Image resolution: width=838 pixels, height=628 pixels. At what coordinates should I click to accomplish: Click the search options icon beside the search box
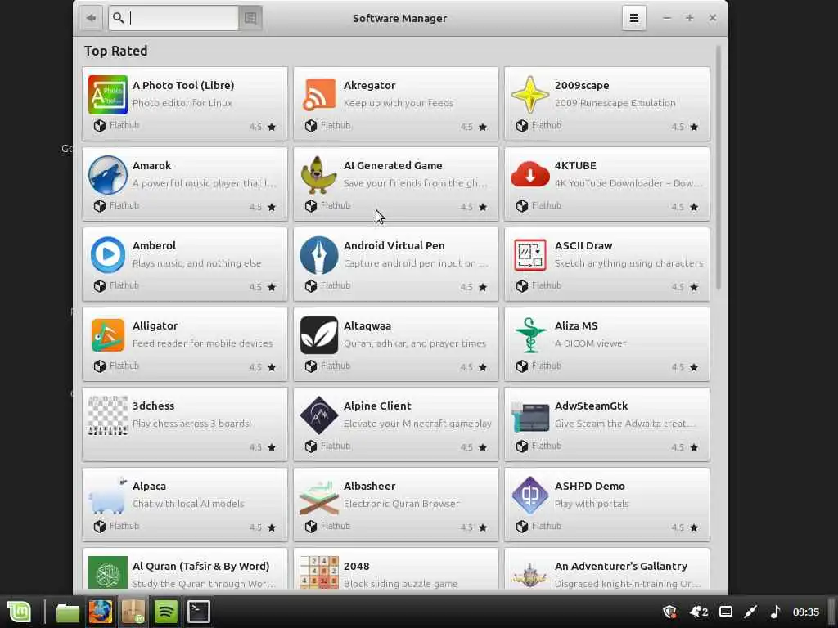tap(250, 18)
